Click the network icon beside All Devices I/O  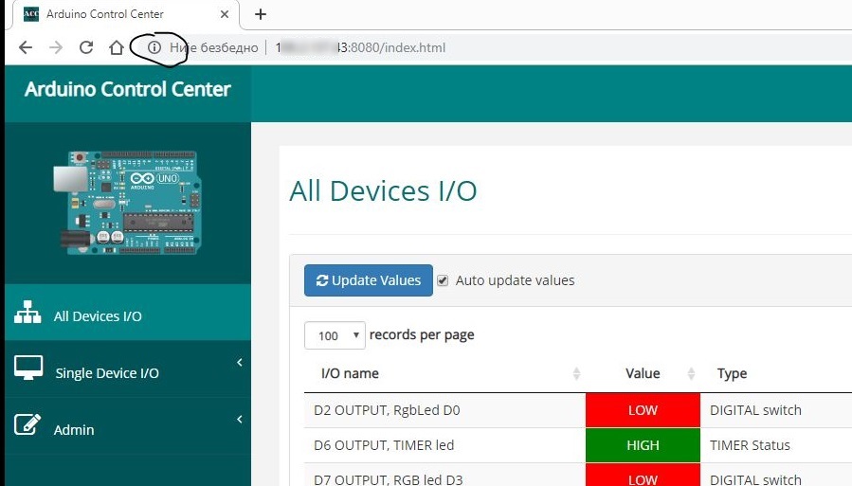[x=27, y=313]
